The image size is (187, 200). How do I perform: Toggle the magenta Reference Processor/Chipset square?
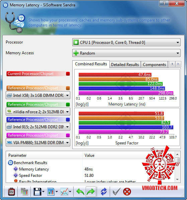68,135
